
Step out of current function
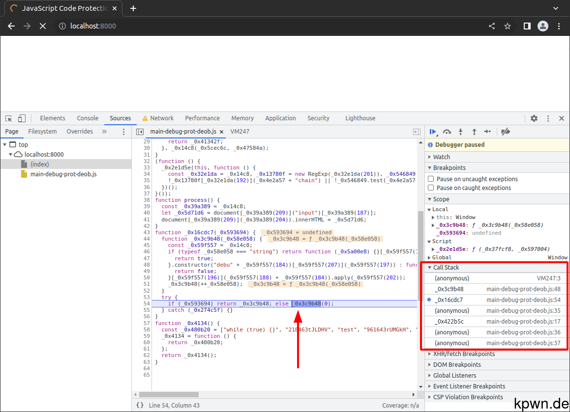(x=474, y=132)
